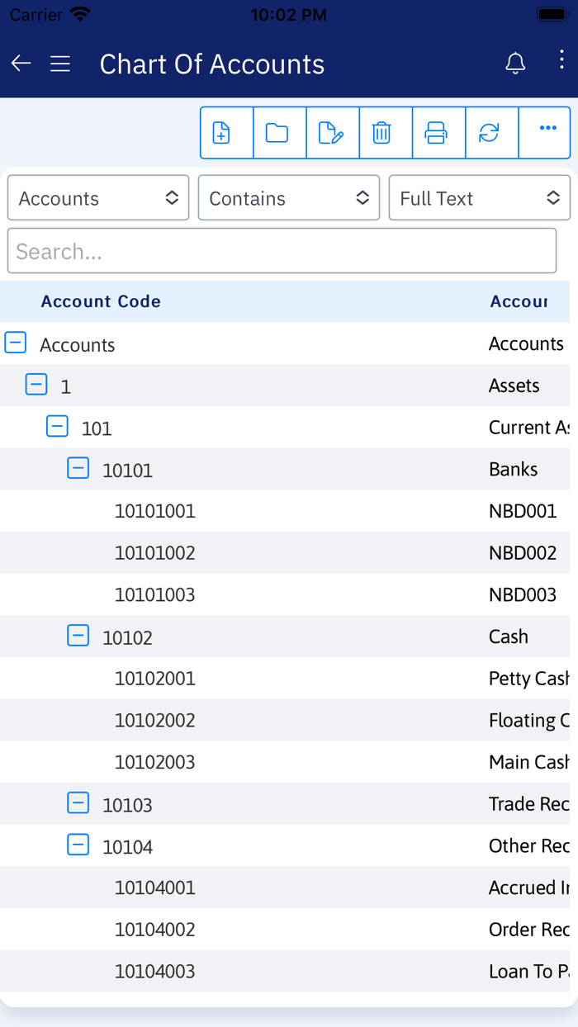Sort by the Account Code column header

[101, 301]
